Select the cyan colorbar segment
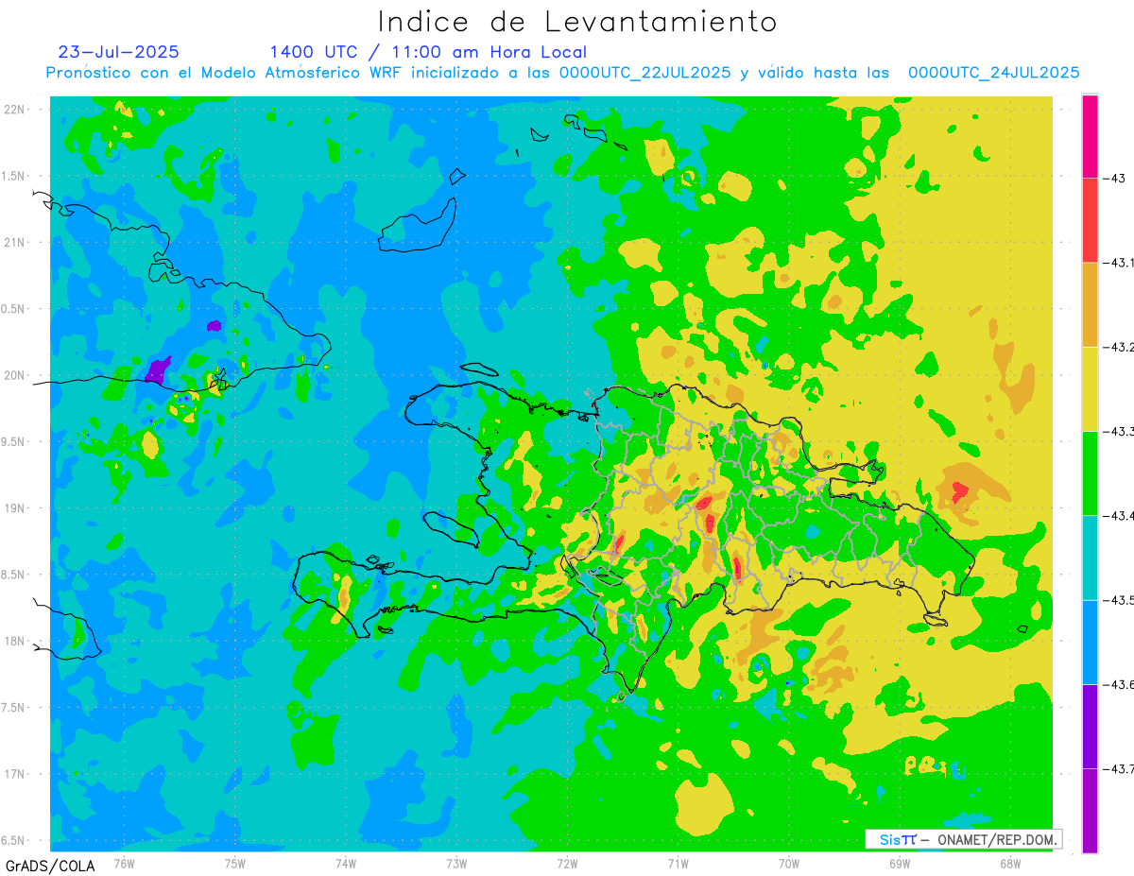 tap(1090, 558)
